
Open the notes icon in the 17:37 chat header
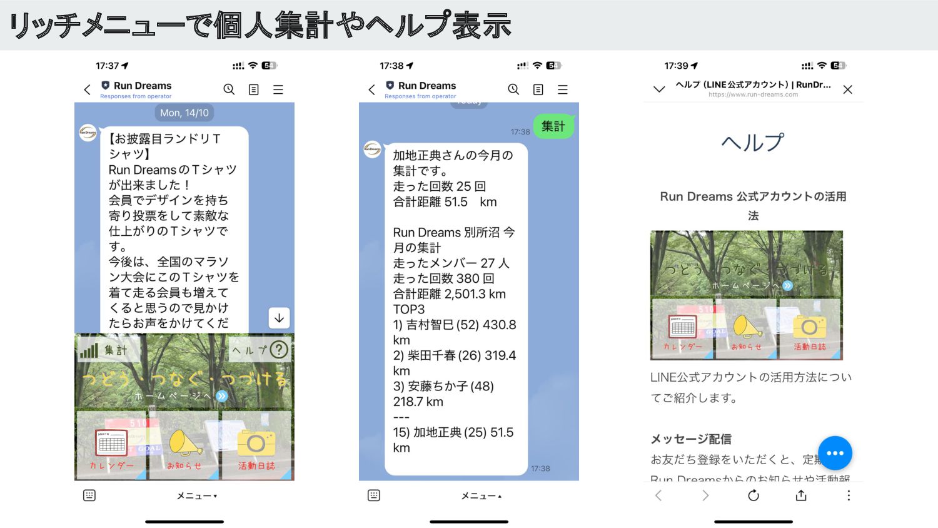[253, 89]
